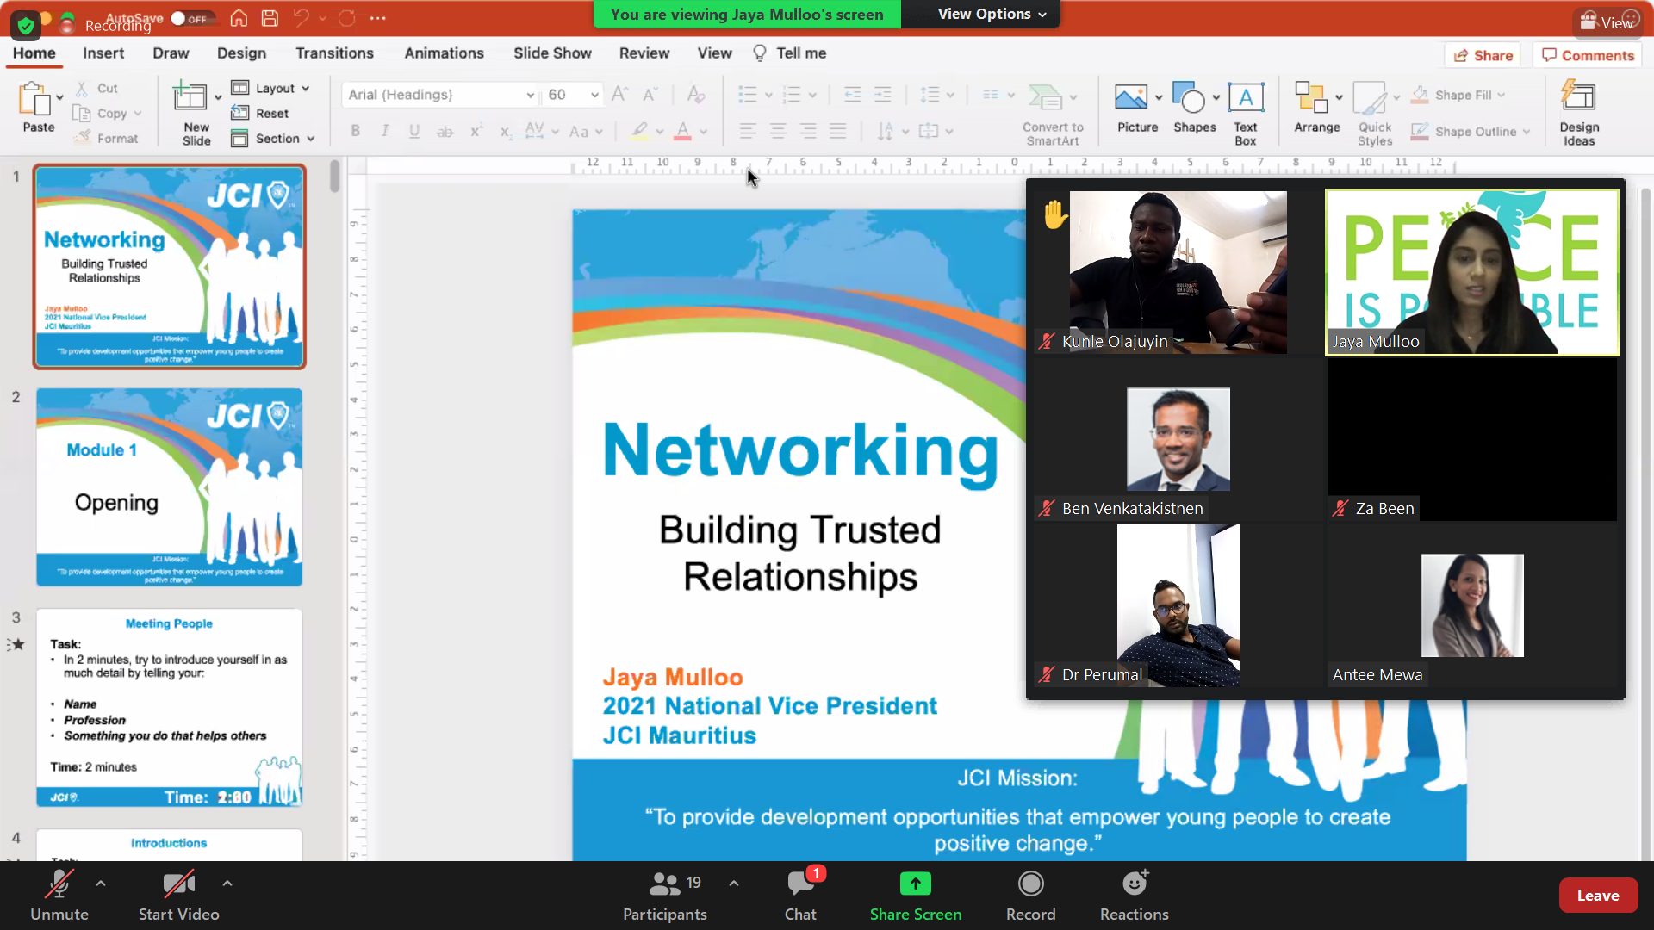Screen dimensions: 1654x930
Task: Open the font size dropdown
Action: [x=594, y=95]
